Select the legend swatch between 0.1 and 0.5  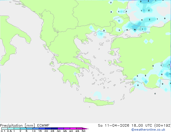coord(5,128)
